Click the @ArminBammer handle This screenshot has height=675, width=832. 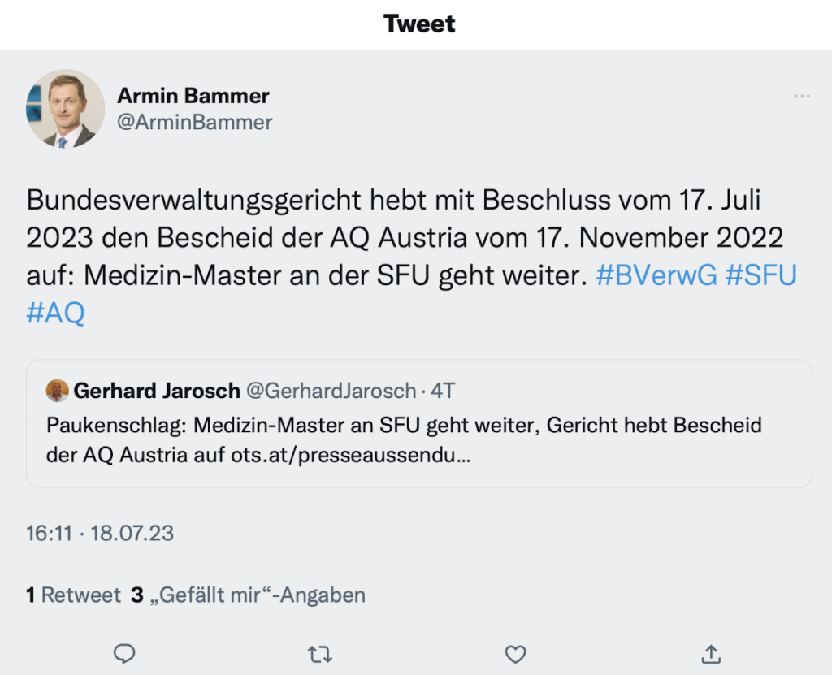point(195,123)
